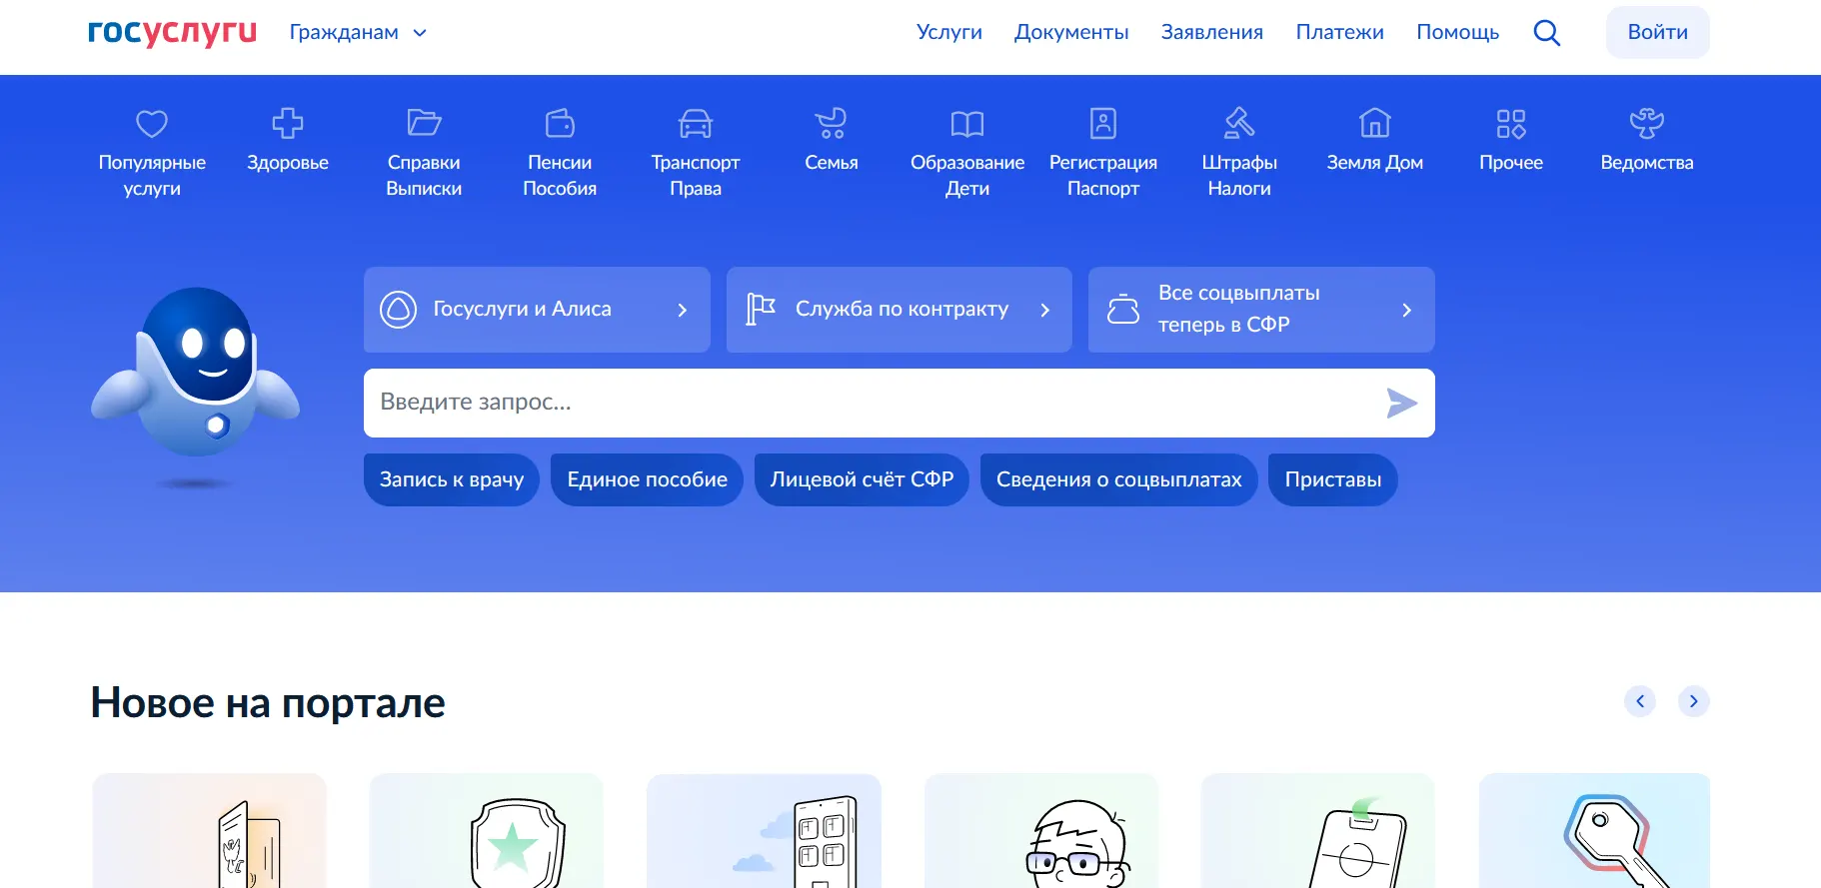1821x888 pixels.
Task: Click chevron on Служба по контракту card
Action: pos(1045,310)
